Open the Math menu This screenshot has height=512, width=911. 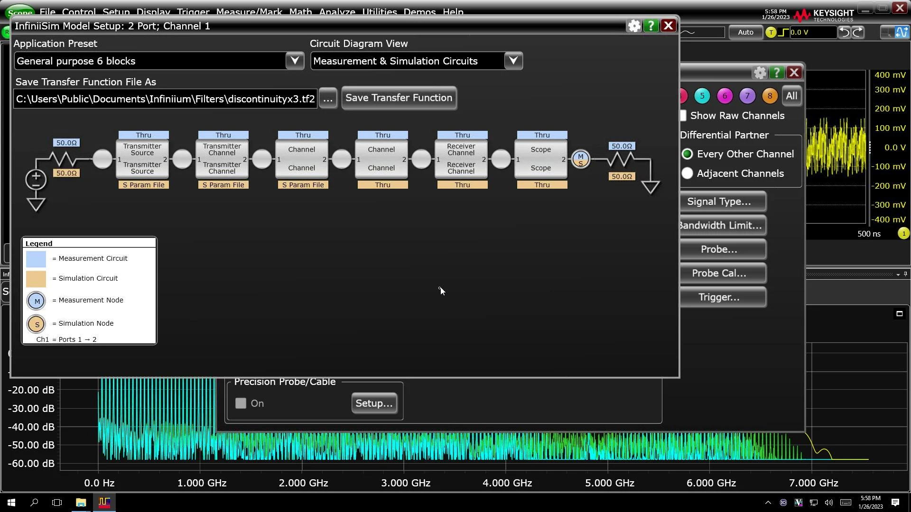(301, 12)
